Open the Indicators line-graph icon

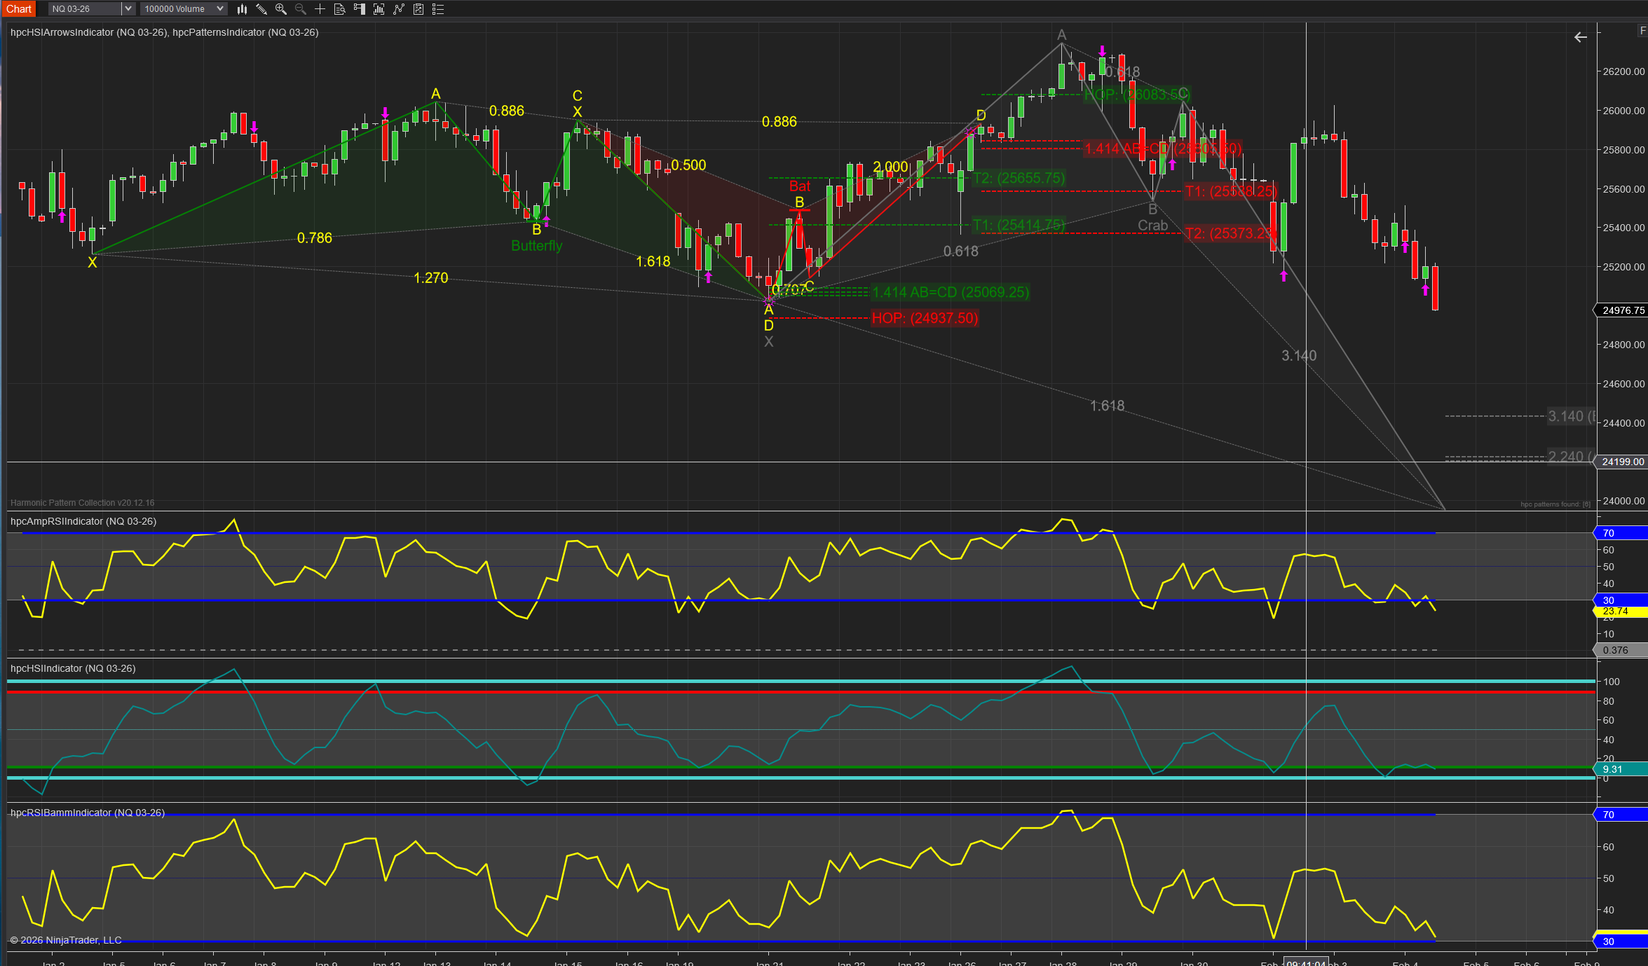(x=399, y=9)
